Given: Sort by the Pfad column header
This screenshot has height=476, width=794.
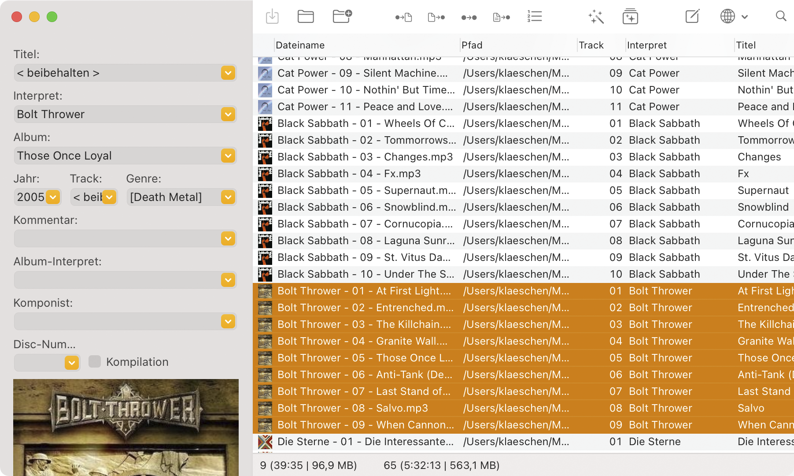Looking at the screenshot, I should point(472,45).
